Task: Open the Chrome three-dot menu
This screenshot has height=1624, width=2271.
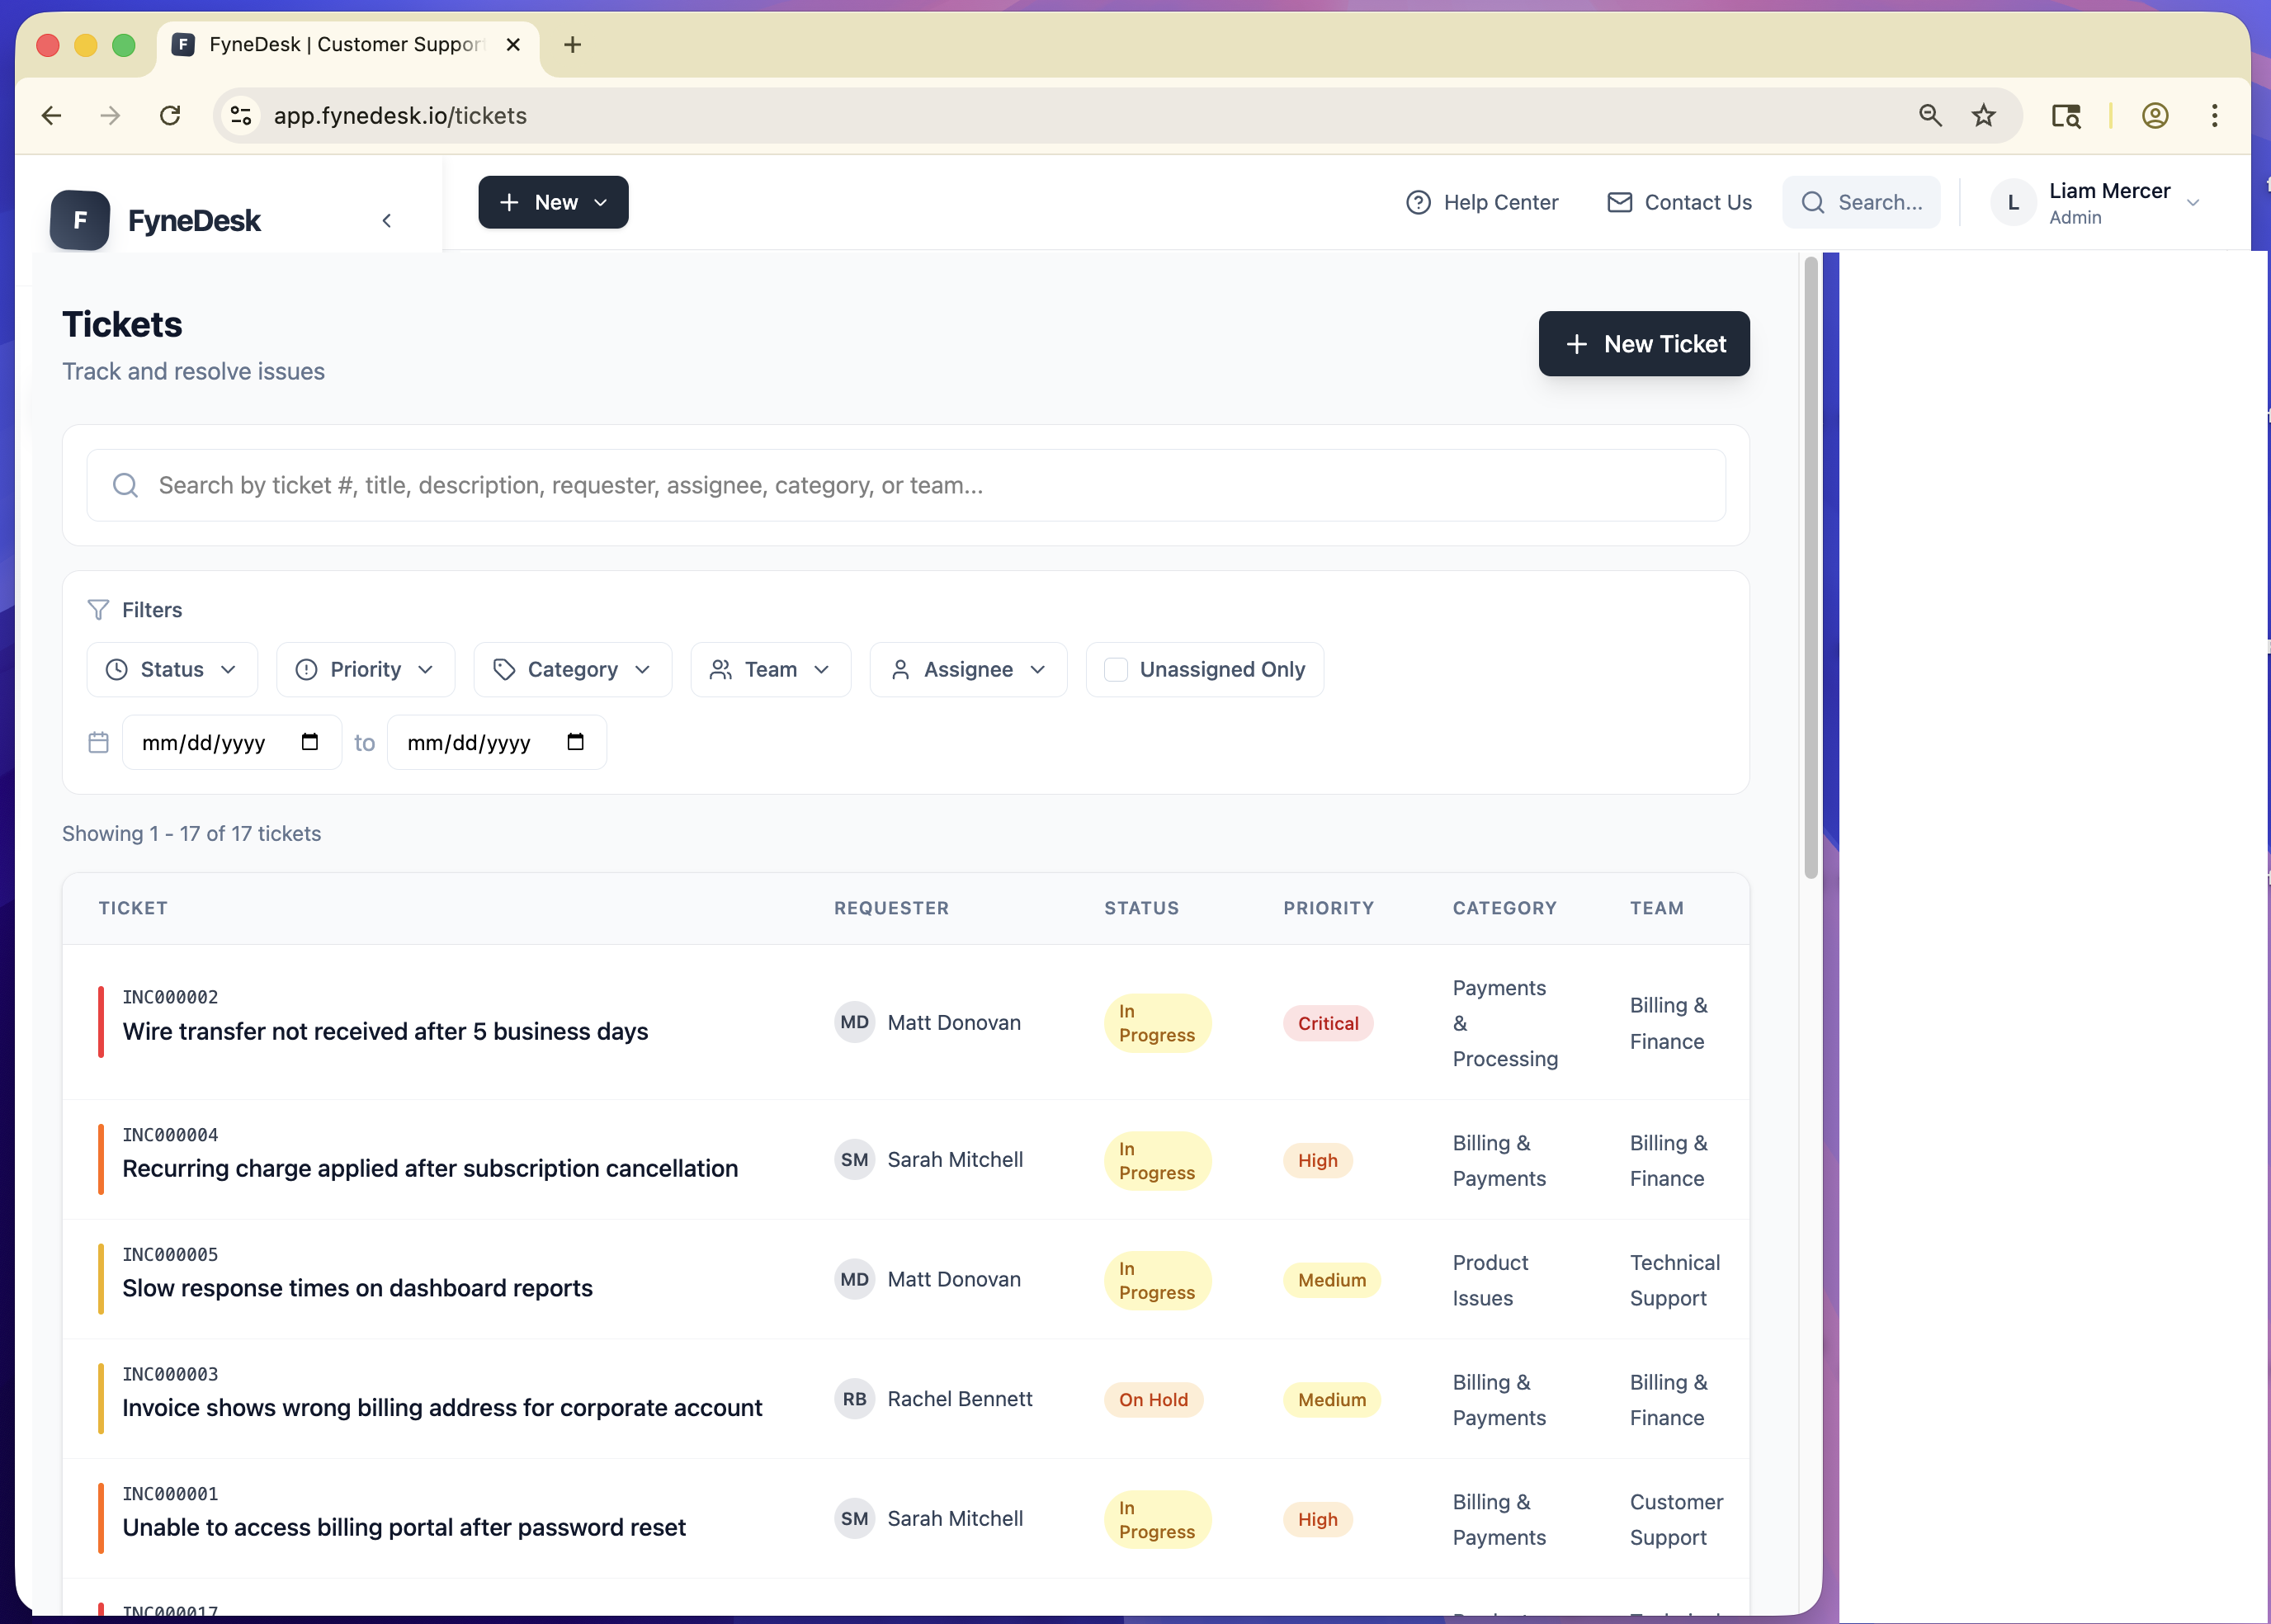Action: point(2215,115)
